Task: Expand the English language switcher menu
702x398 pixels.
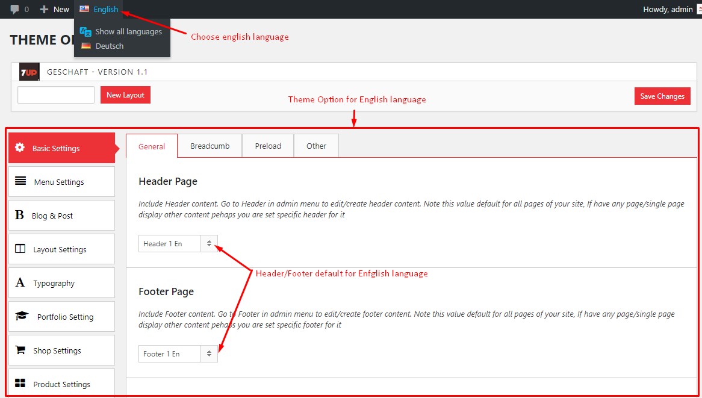Action: tap(99, 9)
